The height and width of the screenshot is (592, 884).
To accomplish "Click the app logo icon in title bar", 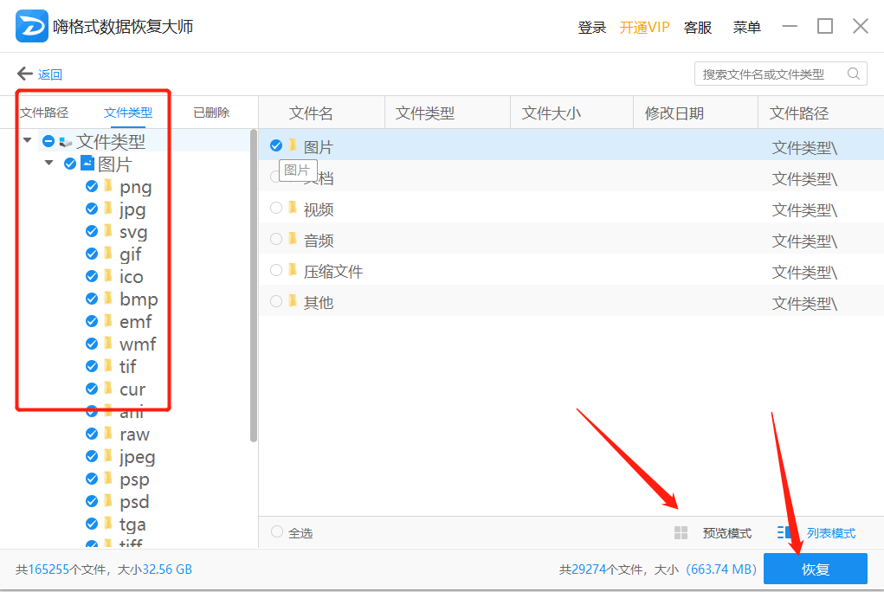I will click(x=31, y=26).
